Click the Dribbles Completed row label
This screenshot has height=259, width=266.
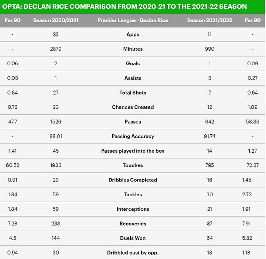(133, 180)
